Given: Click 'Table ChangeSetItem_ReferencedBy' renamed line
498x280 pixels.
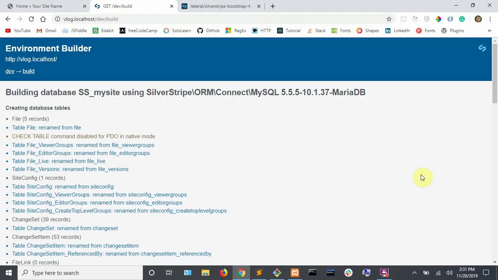Looking at the screenshot, I should (x=112, y=254).
